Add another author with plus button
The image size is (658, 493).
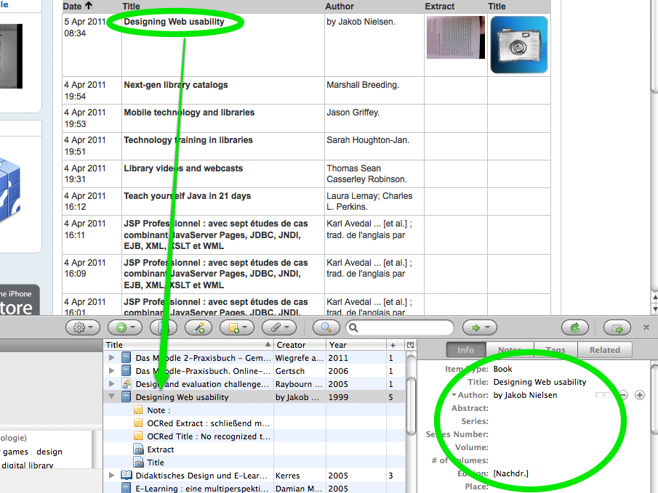pos(640,395)
